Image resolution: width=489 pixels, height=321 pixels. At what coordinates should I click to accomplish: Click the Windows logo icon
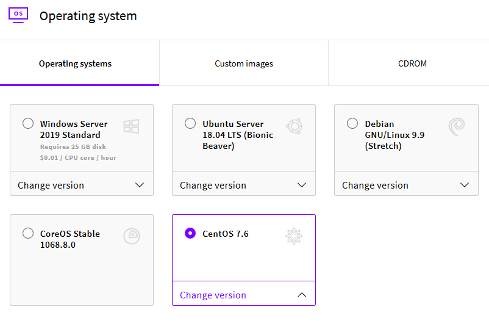(131, 126)
